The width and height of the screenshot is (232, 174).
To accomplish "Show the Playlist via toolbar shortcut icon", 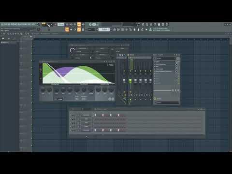I will [115, 29].
